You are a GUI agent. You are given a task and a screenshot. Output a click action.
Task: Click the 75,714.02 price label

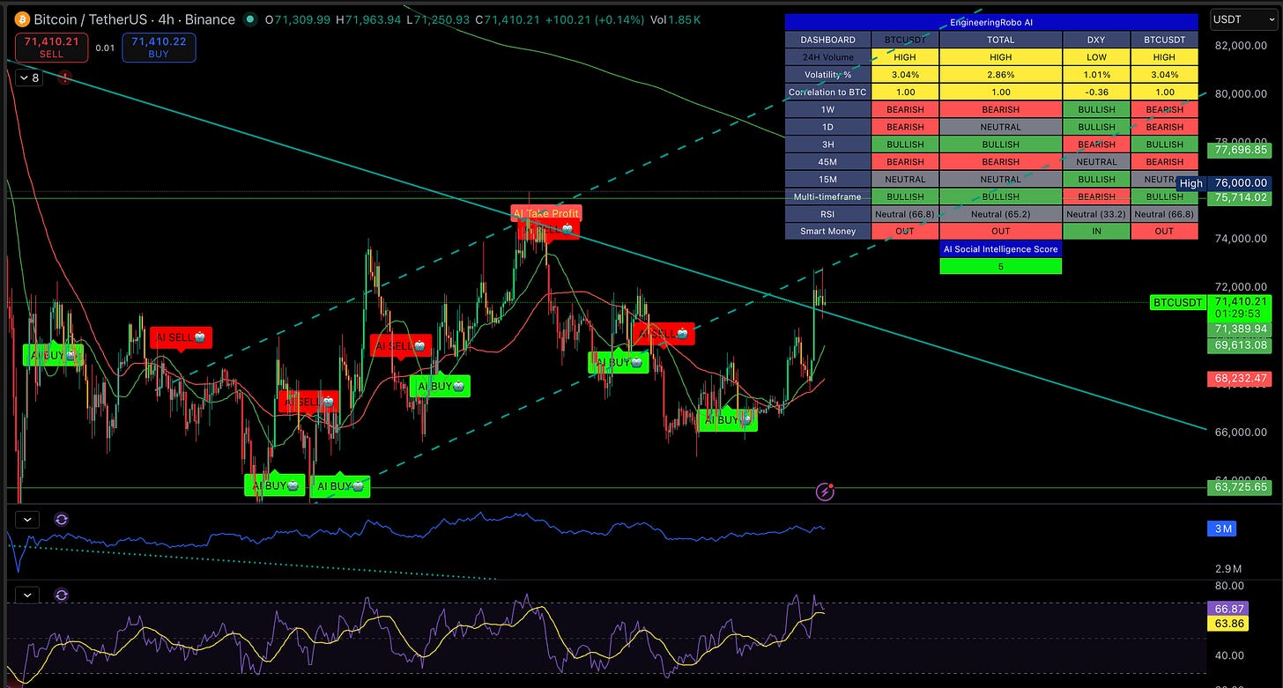[x=1240, y=198]
